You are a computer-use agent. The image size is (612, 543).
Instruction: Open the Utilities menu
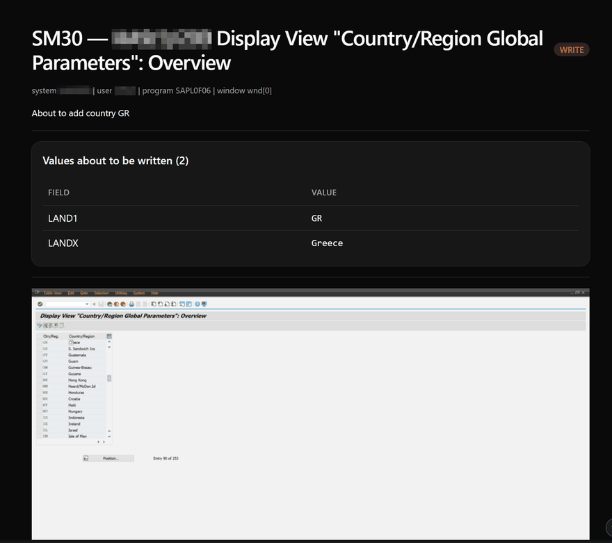(x=121, y=293)
